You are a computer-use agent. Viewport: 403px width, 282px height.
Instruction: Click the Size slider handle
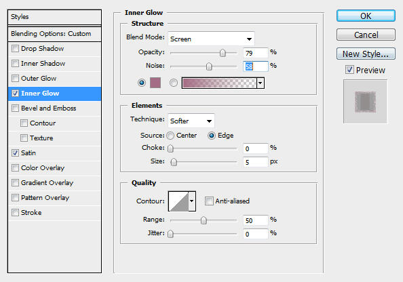click(x=174, y=162)
